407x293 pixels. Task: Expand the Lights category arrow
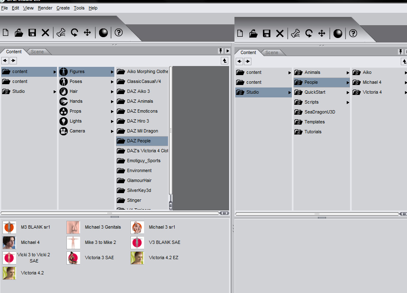[x=112, y=121]
